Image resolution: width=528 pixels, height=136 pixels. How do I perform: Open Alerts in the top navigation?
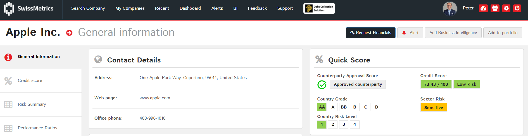pos(217,8)
